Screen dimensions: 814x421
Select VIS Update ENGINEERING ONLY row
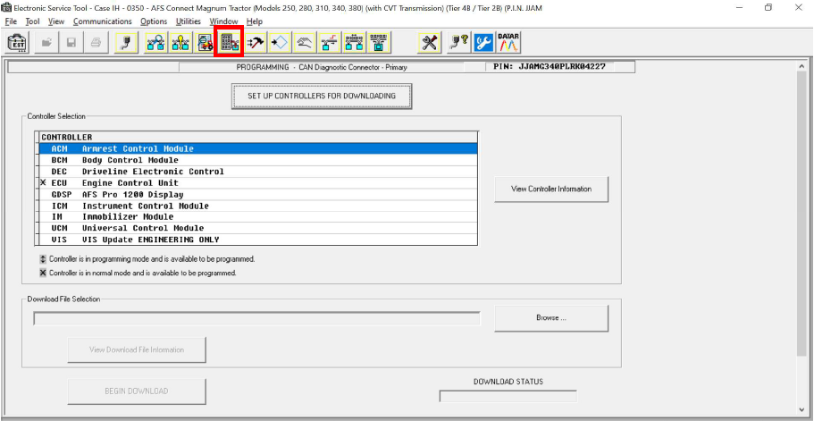pos(258,240)
